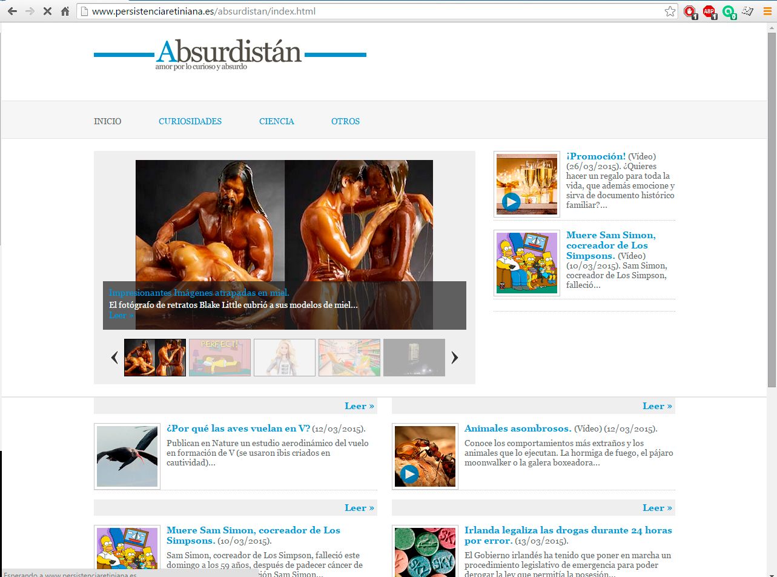Viewport: 777px width, 577px height.
Task: Click the flying ibis bird thumbnail
Action: (127, 456)
